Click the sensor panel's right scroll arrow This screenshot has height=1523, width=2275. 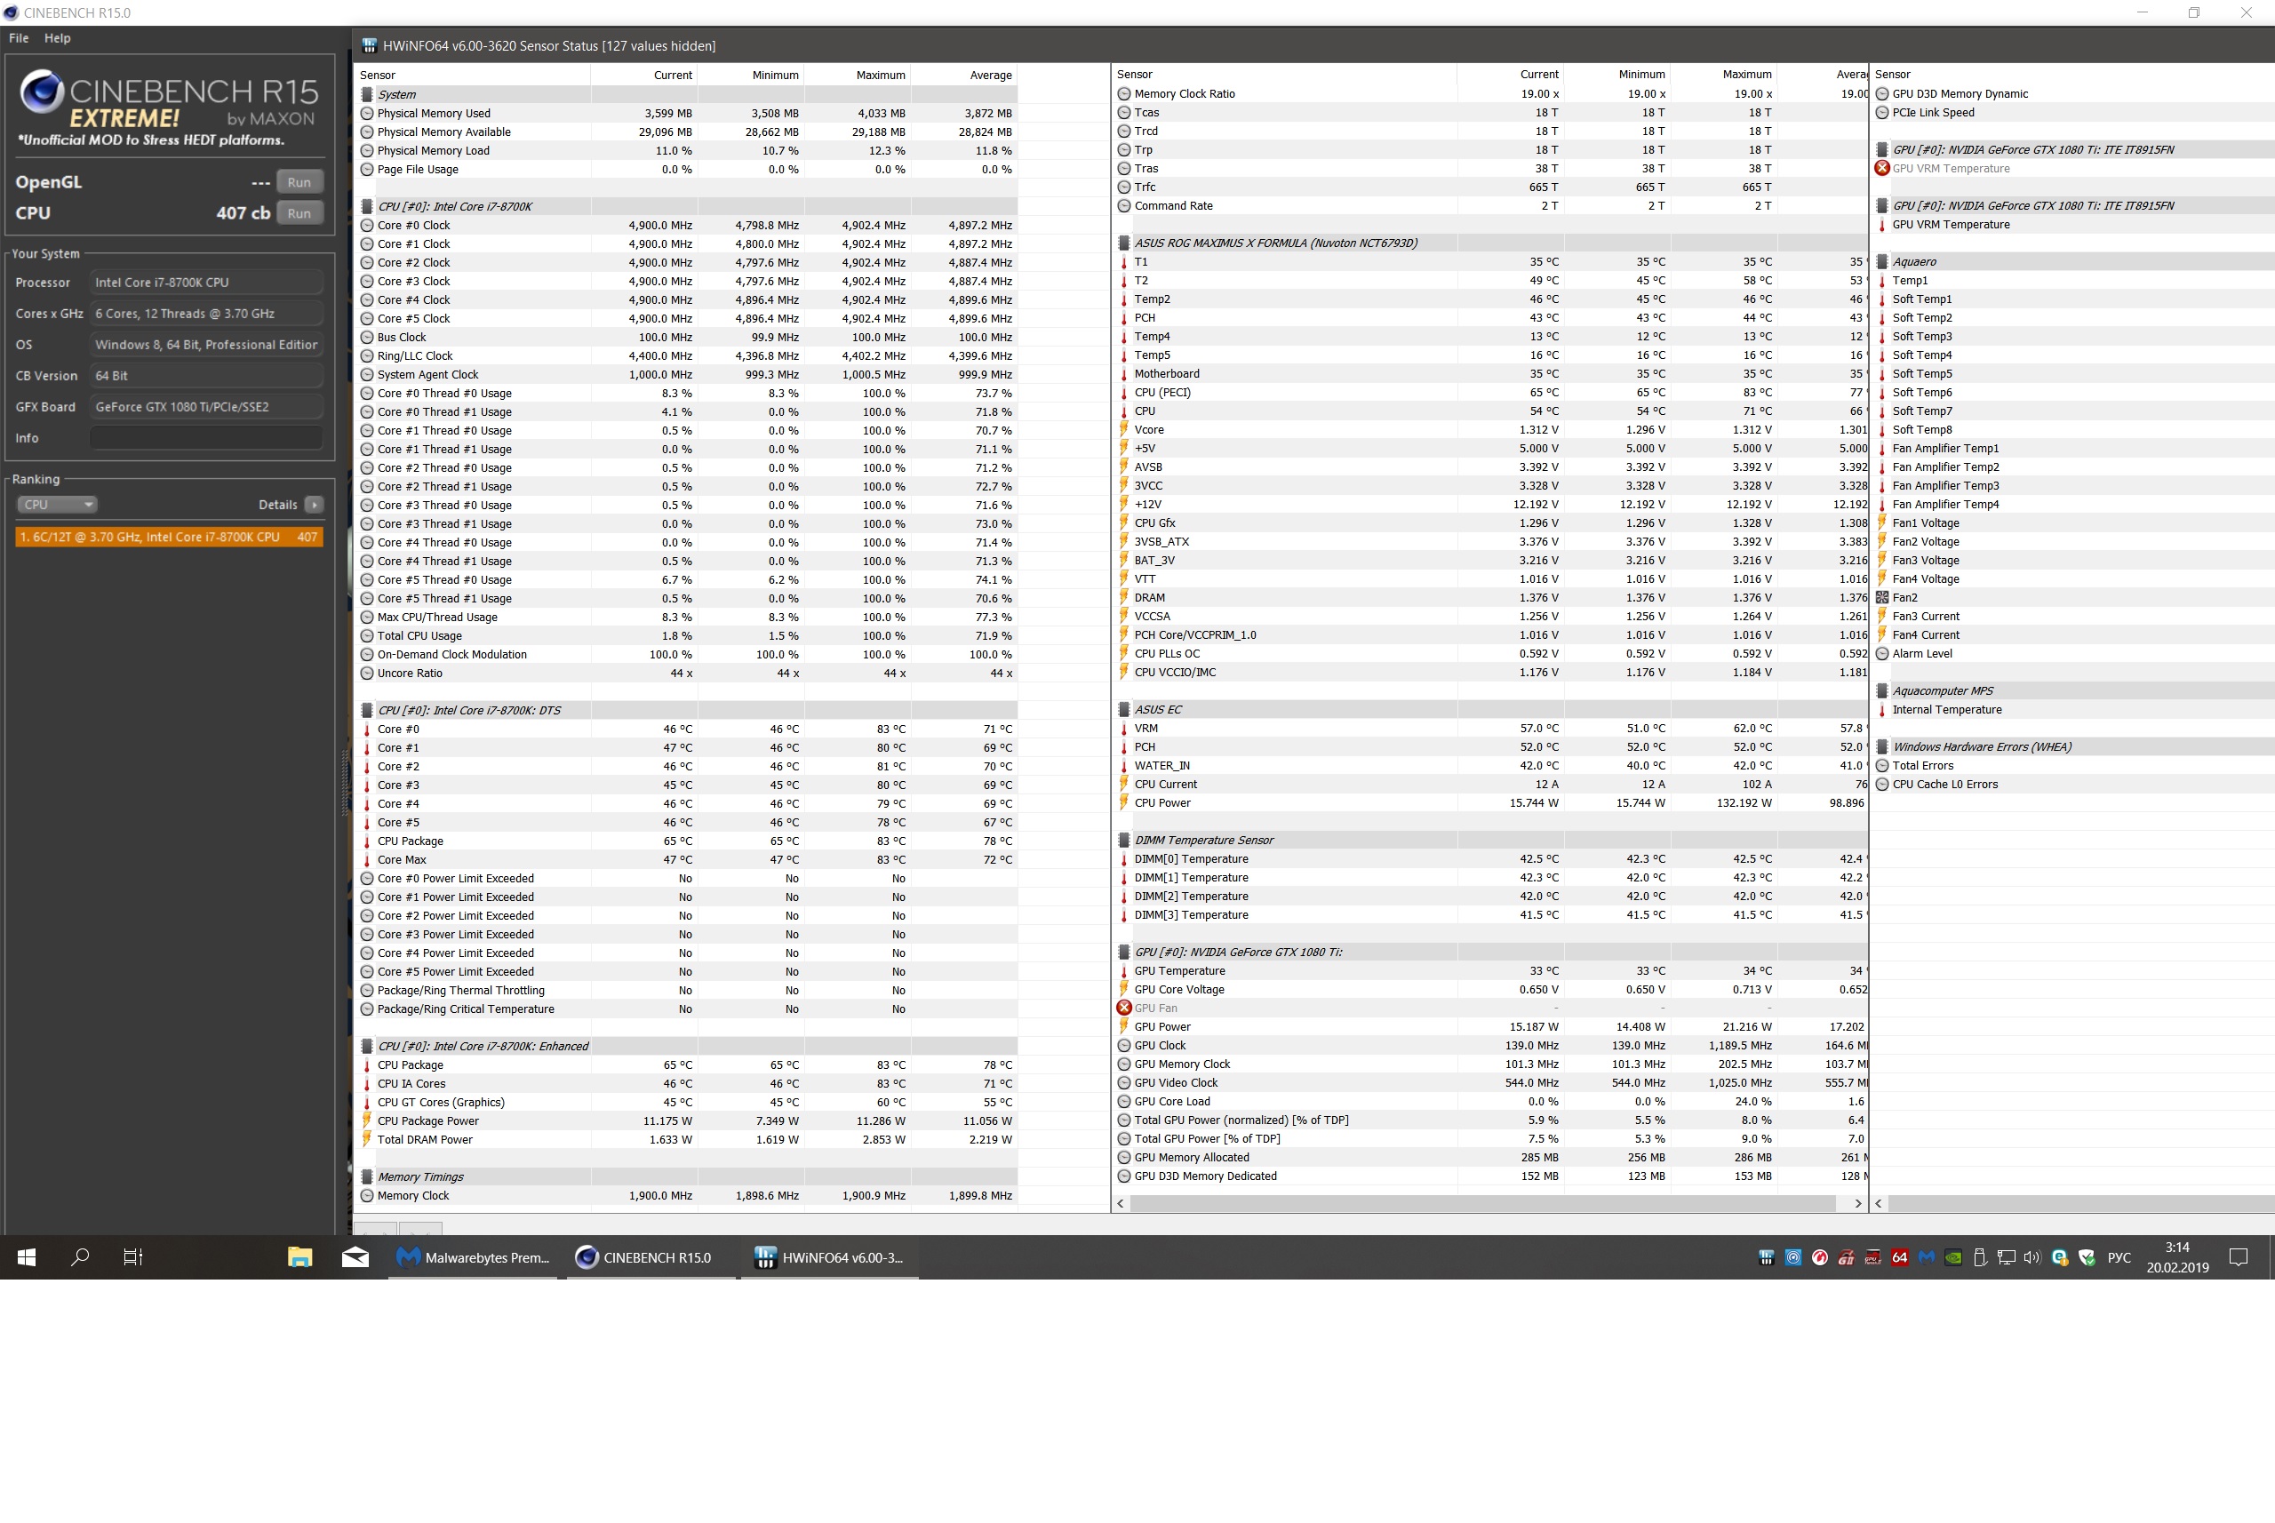tap(1857, 1203)
